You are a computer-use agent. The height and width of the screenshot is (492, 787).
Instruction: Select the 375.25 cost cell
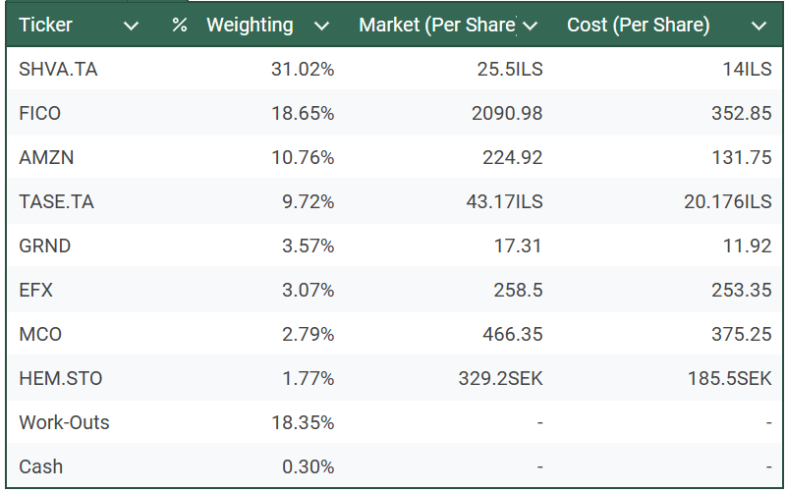742,334
